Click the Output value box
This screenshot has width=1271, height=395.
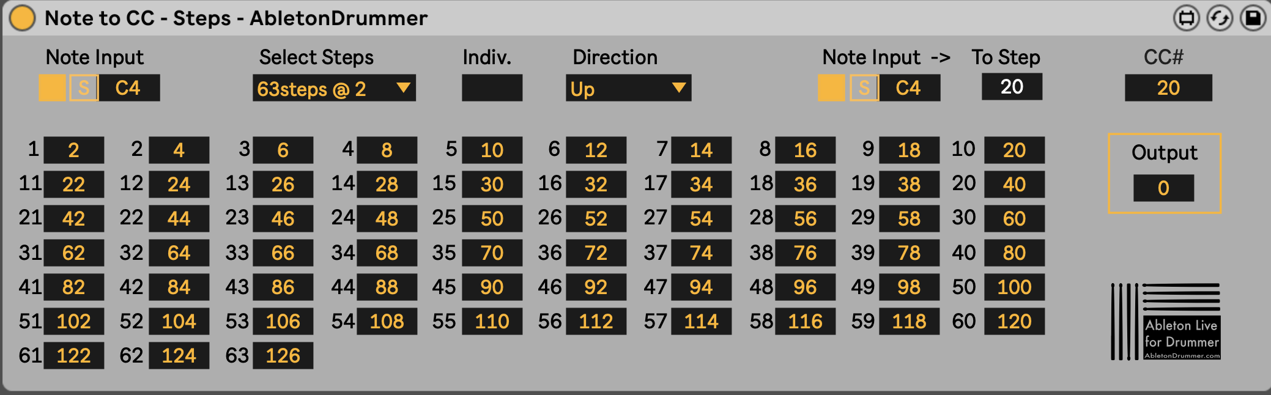[x=1163, y=188]
